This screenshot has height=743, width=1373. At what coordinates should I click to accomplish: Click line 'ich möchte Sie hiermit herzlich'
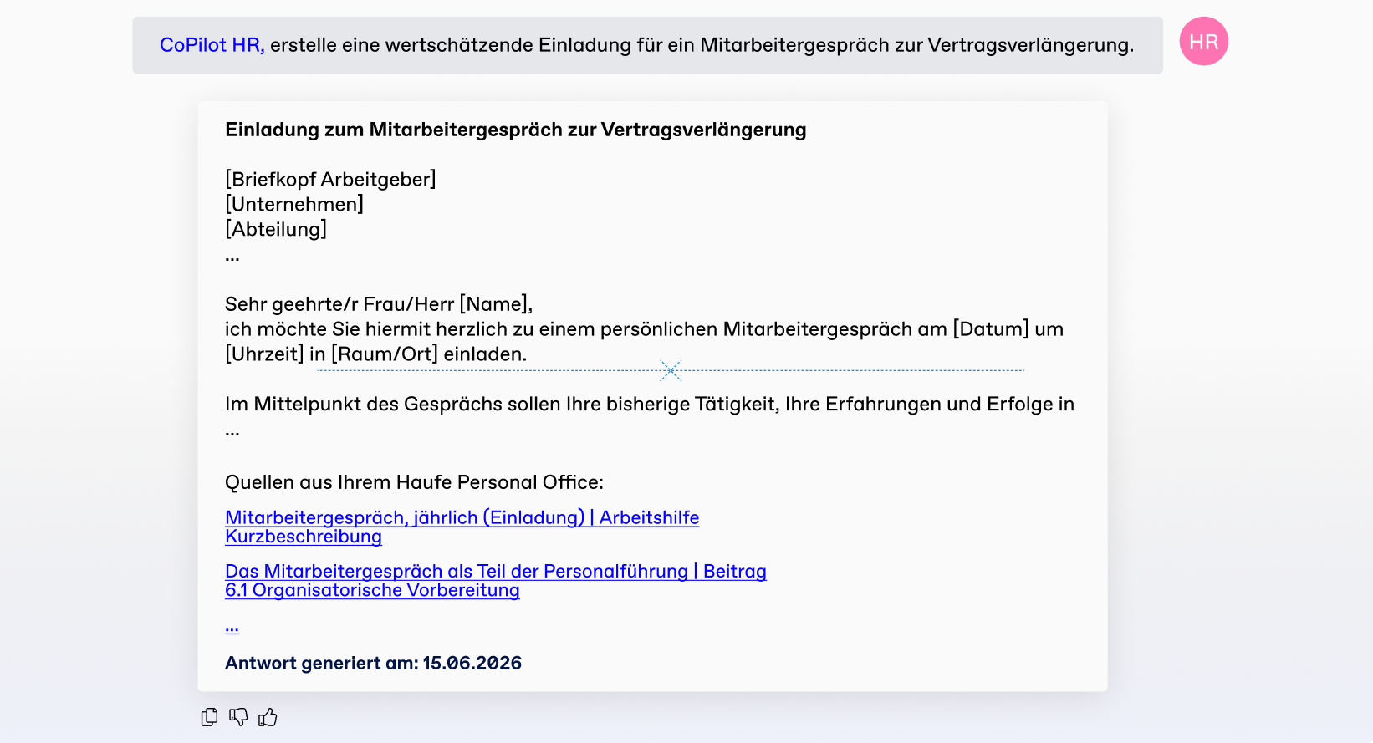[644, 329]
